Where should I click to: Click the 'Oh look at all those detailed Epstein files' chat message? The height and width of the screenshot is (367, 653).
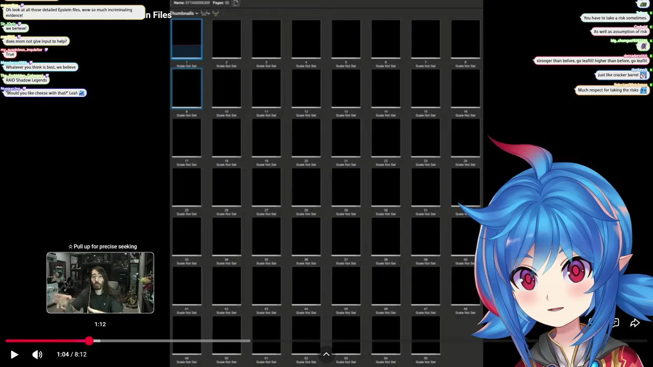click(x=74, y=13)
